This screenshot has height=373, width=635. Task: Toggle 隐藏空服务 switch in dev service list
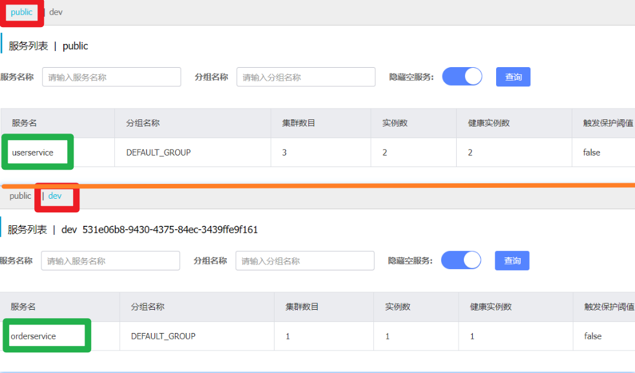tap(461, 260)
